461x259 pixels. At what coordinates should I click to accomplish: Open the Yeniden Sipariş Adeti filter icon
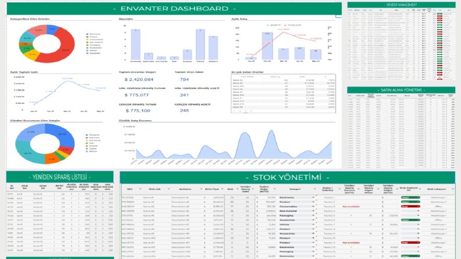pos(253,189)
